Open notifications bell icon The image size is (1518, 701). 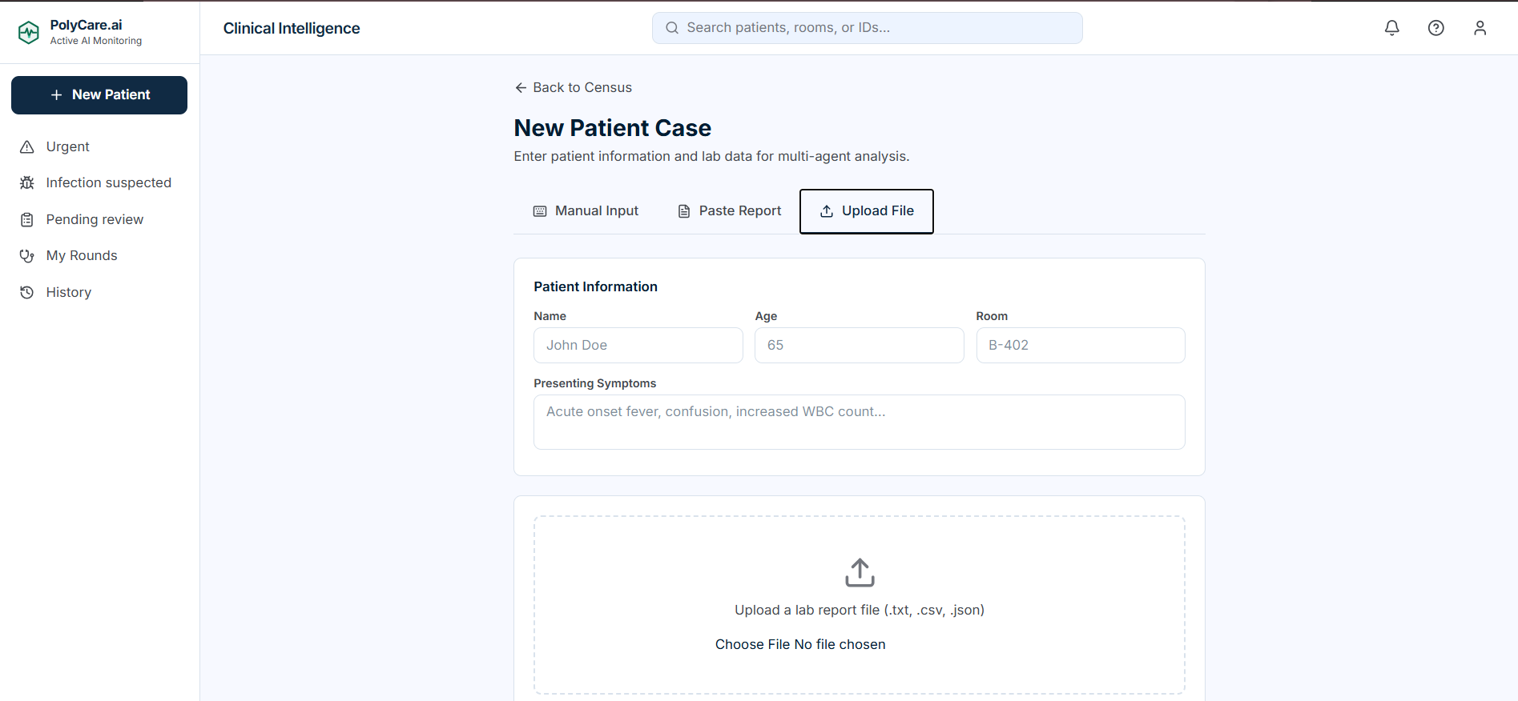1392,28
